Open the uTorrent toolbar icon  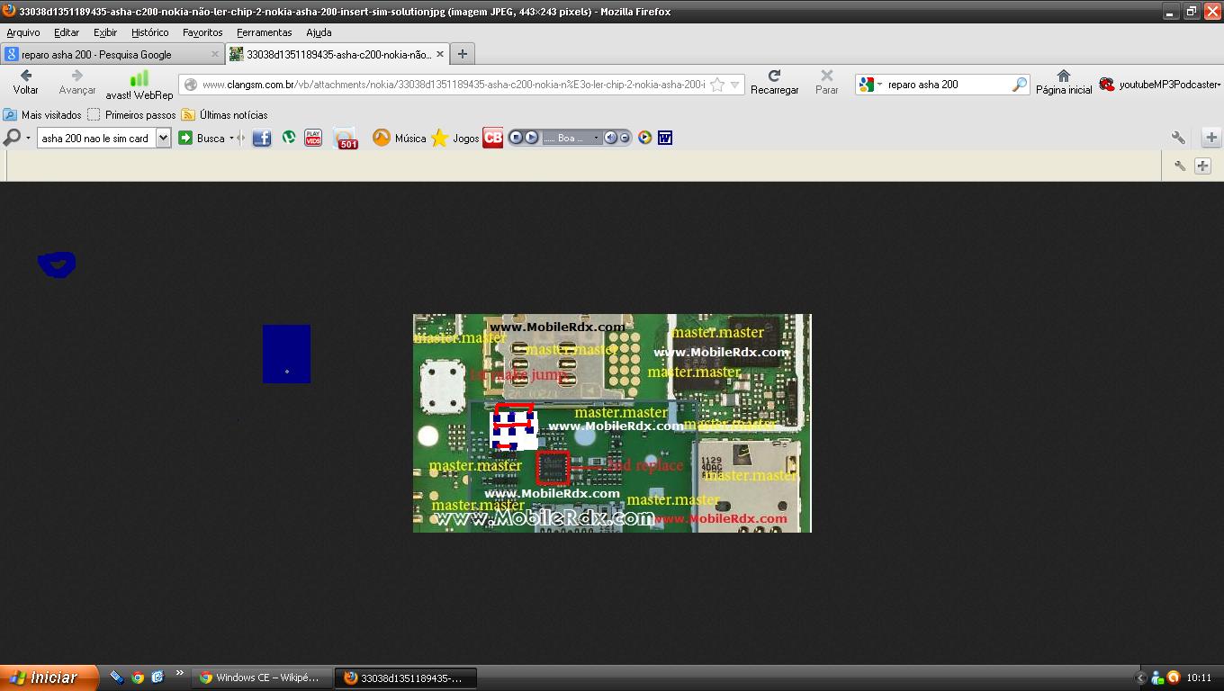(288, 138)
